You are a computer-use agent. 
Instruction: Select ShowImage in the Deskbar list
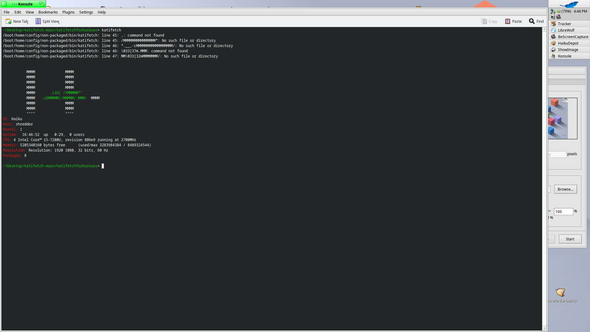coord(566,49)
